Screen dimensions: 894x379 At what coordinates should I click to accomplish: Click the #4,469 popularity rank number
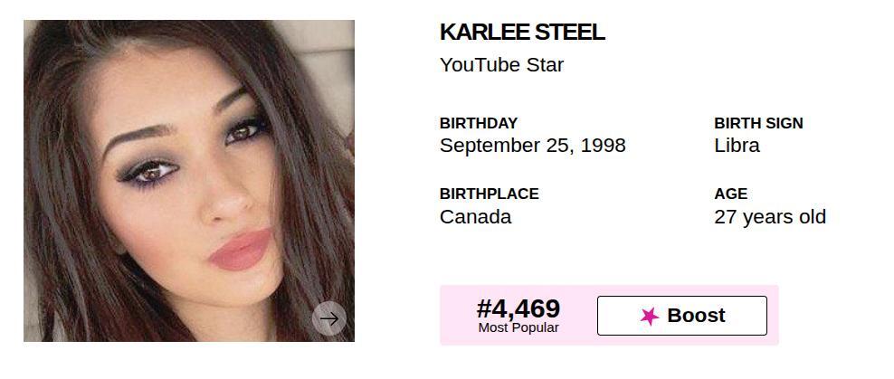point(518,308)
